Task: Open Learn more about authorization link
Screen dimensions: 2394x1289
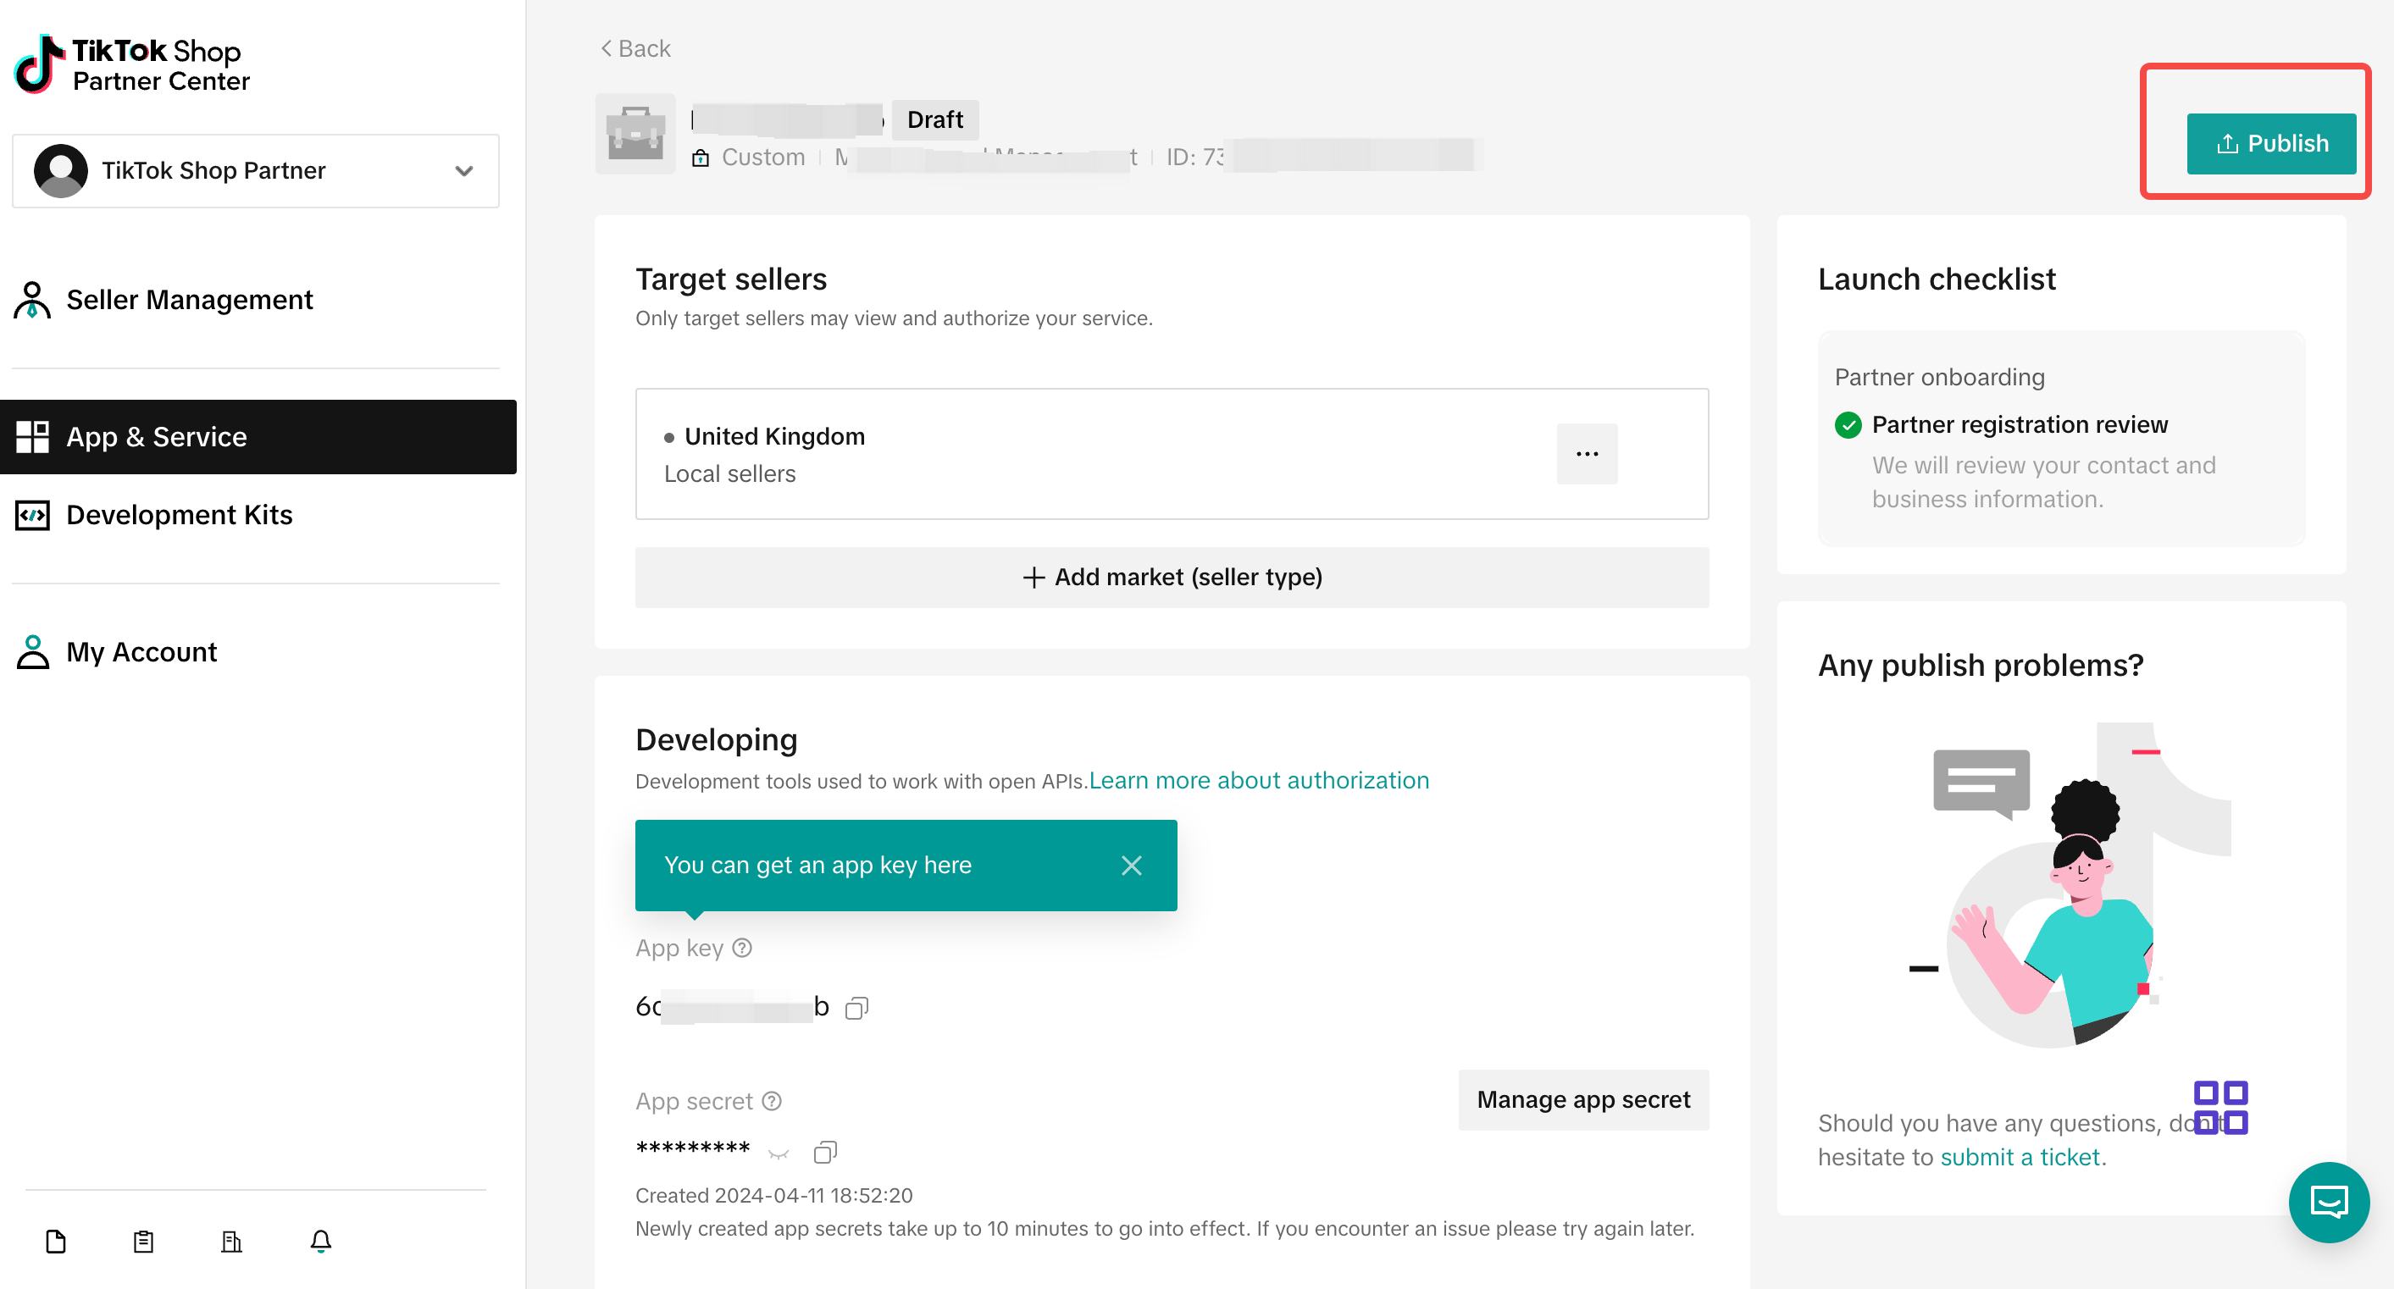Action: 1258,781
